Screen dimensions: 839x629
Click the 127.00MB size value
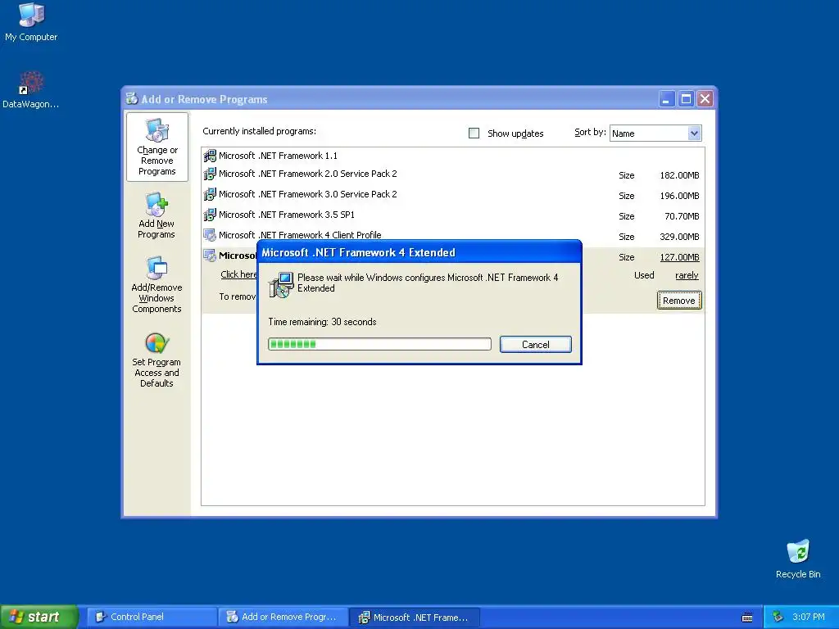coord(679,257)
